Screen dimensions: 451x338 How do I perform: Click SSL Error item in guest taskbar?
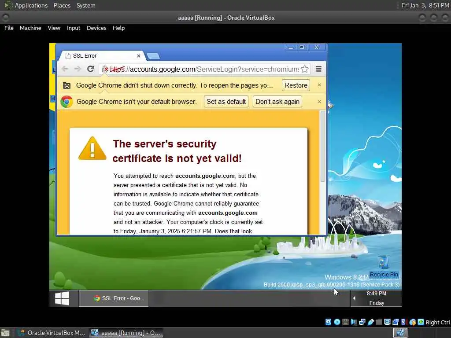pyautogui.click(x=114, y=298)
